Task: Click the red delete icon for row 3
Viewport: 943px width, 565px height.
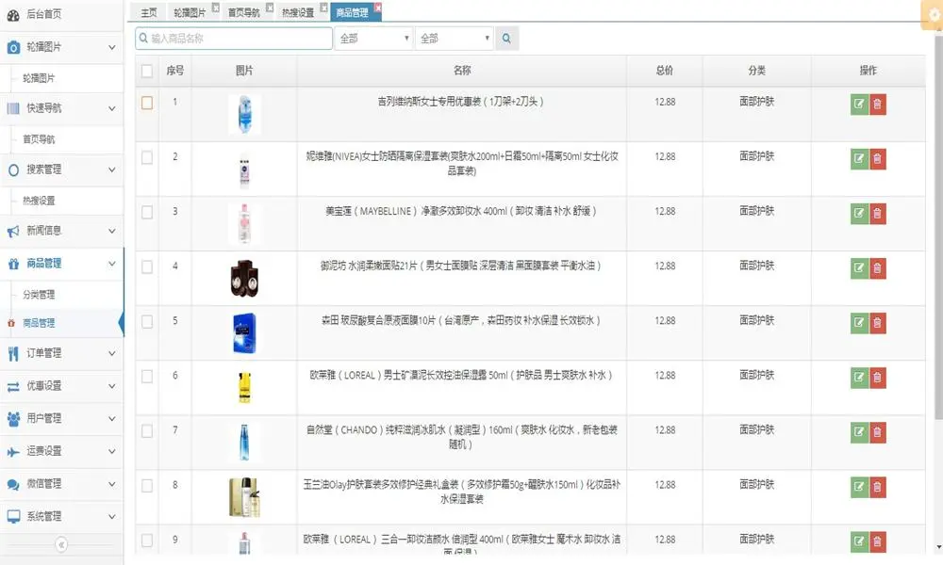Action: [878, 214]
